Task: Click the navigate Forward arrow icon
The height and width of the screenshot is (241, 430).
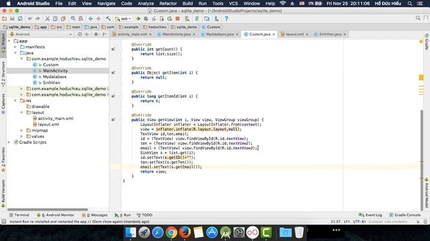Action: coord(99,19)
